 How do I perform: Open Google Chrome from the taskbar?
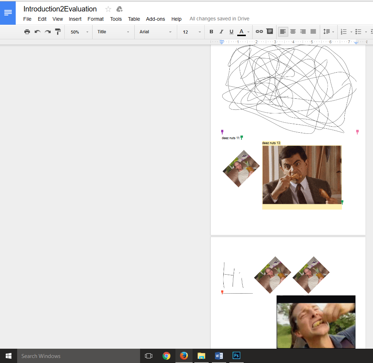click(166, 356)
